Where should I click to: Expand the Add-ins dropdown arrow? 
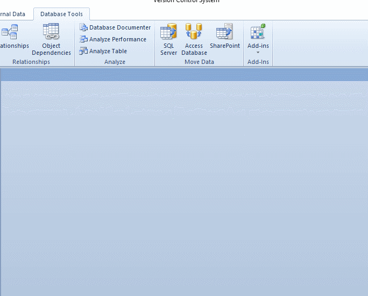pos(258,52)
